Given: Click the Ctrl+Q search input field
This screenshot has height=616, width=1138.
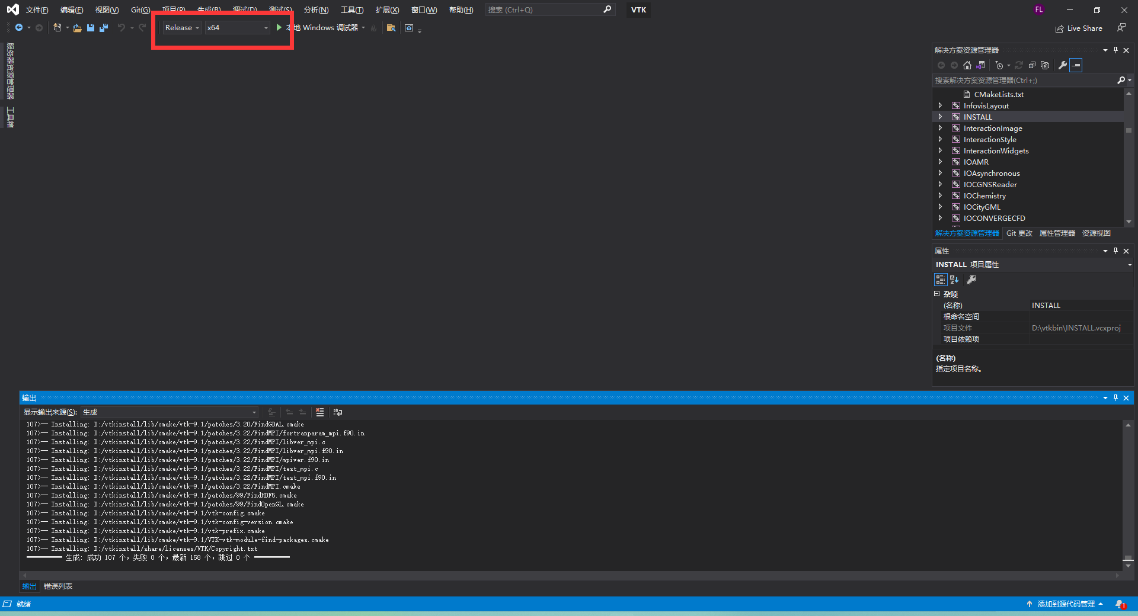Looking at the screenshot, I should [545, 9].
